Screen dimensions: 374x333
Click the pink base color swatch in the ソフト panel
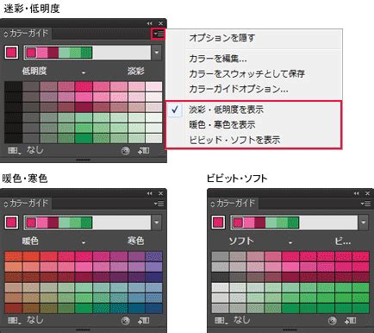pos(218,223)
